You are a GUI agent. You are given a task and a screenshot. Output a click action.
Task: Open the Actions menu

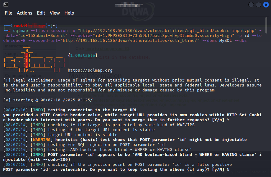[x=24, y=13]
